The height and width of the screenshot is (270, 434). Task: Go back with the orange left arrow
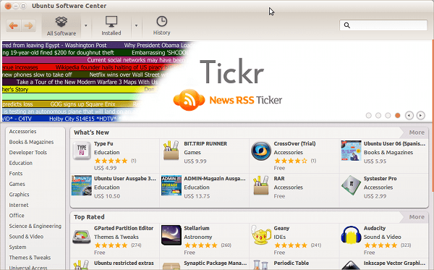(13, 26)
